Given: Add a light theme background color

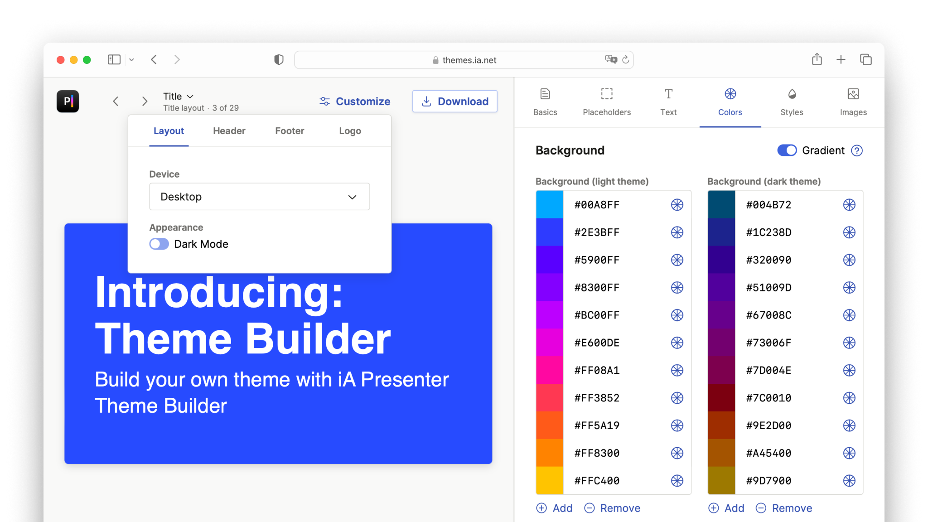Looking at the screenshot, I should [x=554, y=508].
